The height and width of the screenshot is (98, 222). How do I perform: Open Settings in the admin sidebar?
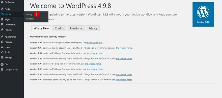pyautogui.click(x=9, y=57)
